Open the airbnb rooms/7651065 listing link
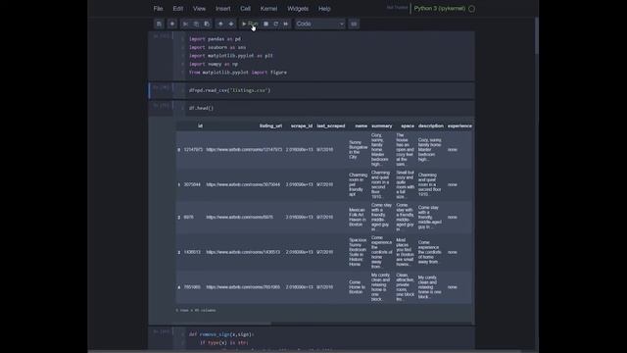627x353 pixels. click(243, 287)
